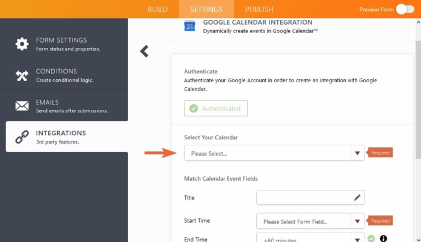
Task: Click the arrow of the Start Time dropdown
Action: [x=357, y=221]
